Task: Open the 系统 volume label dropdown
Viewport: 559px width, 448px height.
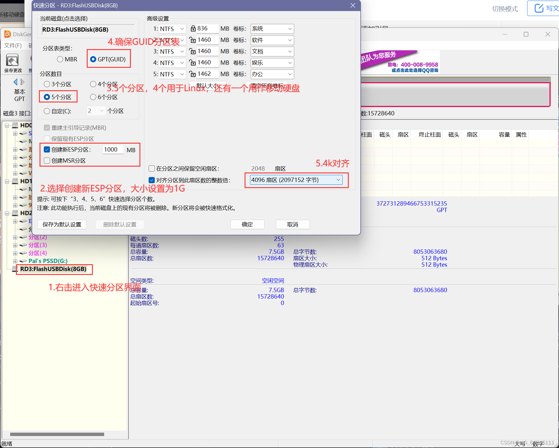Action: 272,29
